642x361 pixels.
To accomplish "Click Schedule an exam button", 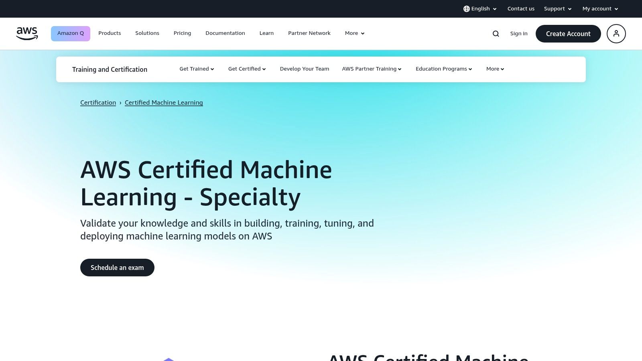I will tap(117, 268).
